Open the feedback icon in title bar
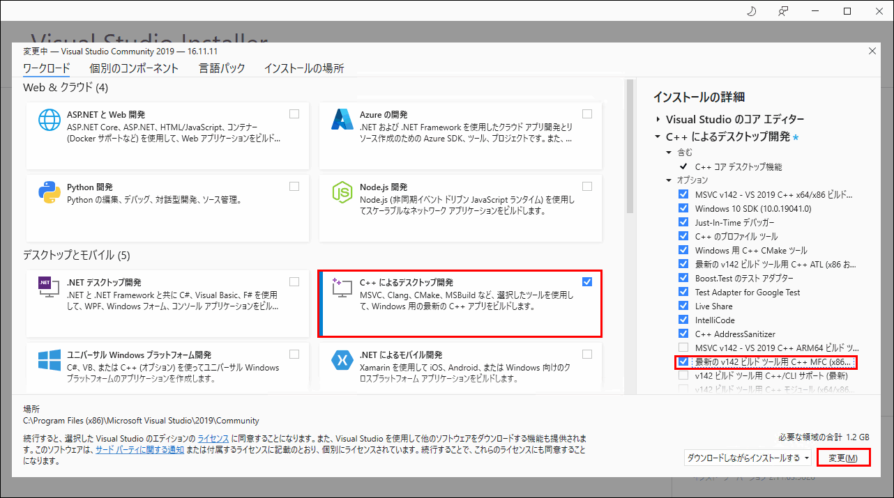Screen dimensions: 894x498 pos(783,10)
